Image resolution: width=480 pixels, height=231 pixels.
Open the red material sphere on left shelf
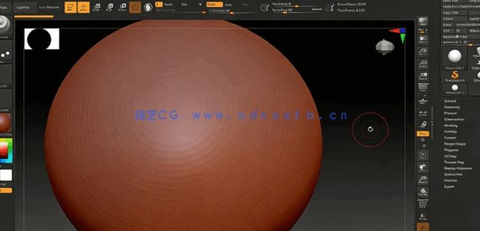4,123
